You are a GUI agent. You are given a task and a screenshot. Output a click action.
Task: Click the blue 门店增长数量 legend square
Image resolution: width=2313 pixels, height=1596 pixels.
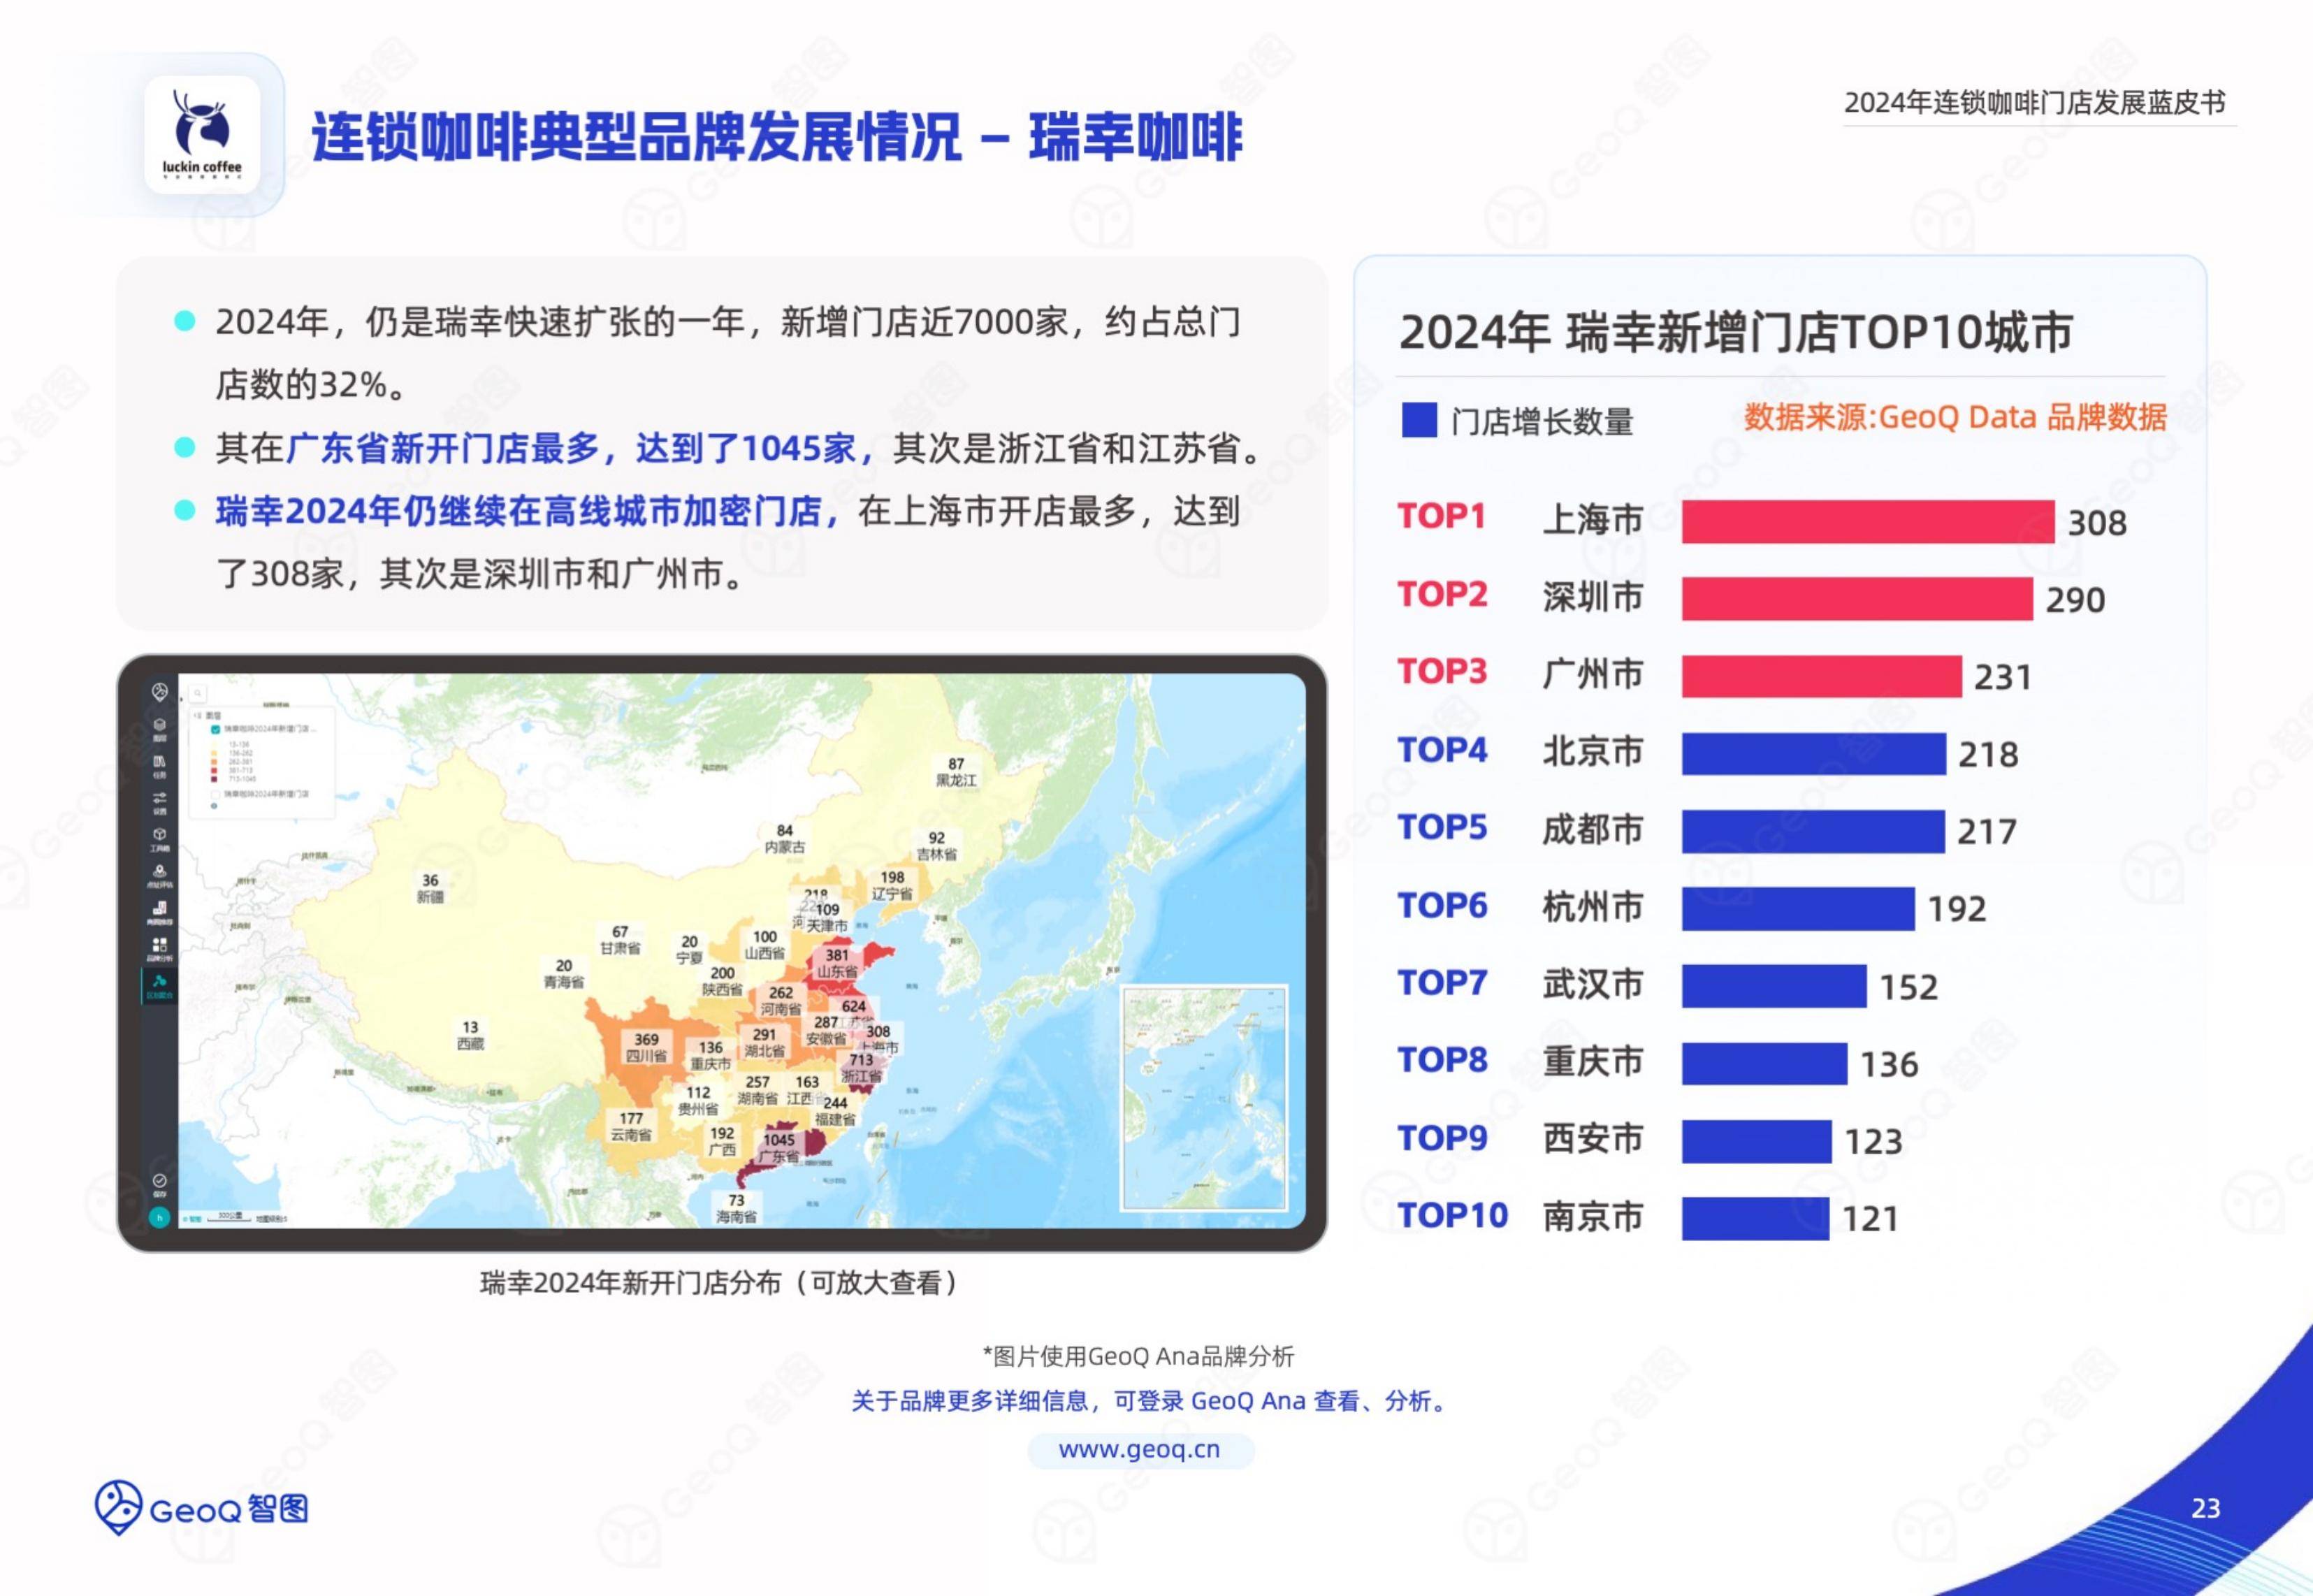tap(1419, 420)
